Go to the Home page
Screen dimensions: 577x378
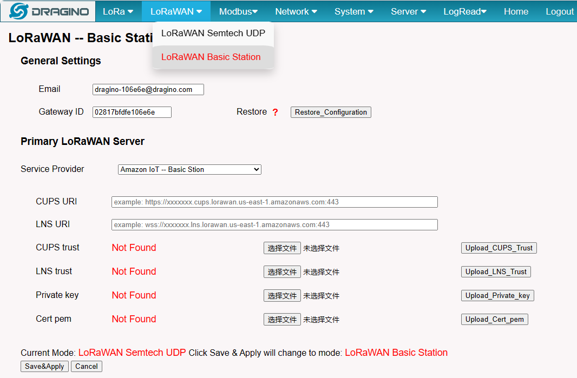pyautogui.click(x=516, y=11)
